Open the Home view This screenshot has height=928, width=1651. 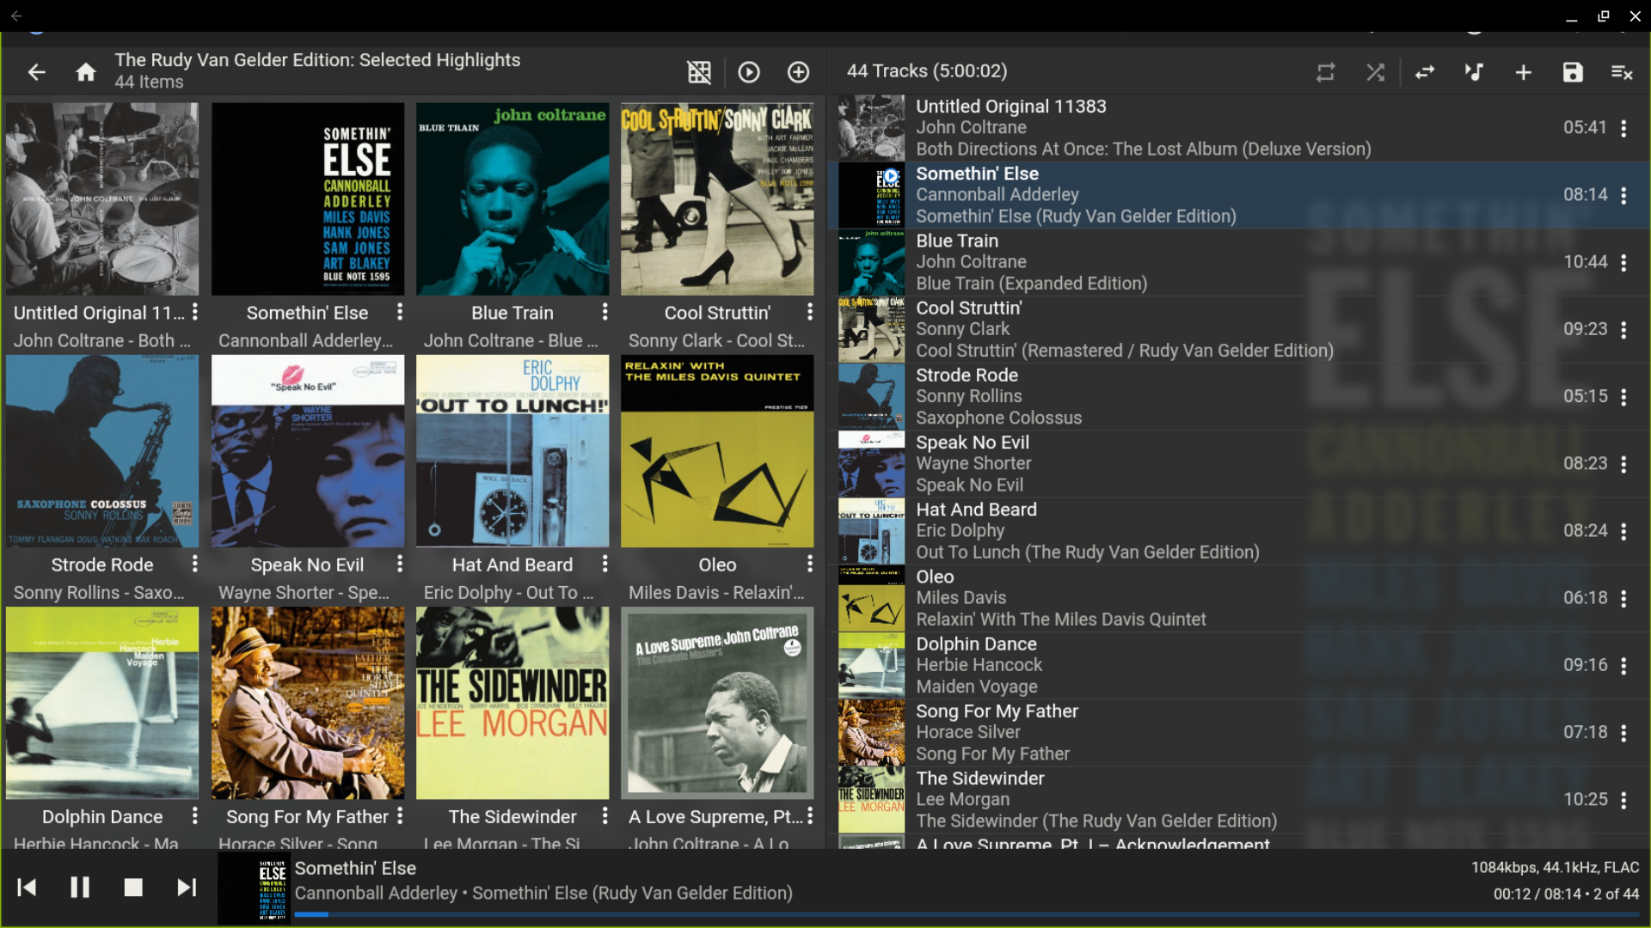(86, 72)
